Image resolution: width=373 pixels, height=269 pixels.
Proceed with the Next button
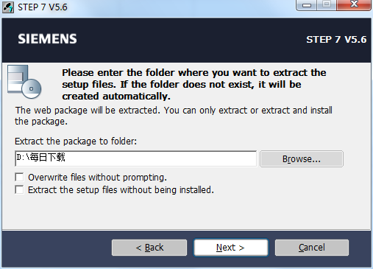tap(230, 248)
